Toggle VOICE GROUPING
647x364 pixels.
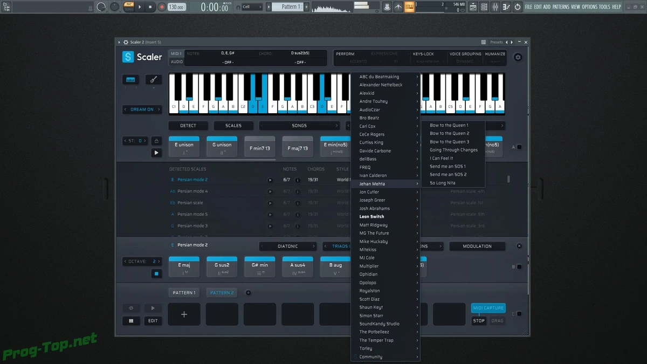pyautogui.click(x=465, y=54)
